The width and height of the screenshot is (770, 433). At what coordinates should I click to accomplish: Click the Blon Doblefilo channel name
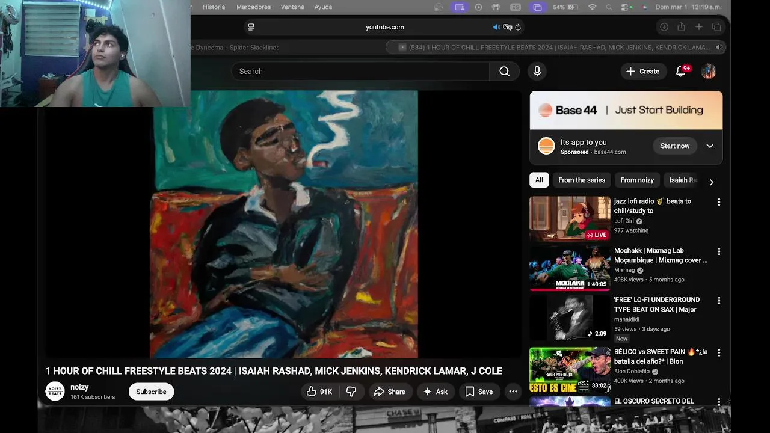[x=632, y=372]
